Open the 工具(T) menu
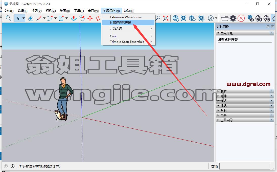277x172 pixels. click(x=79, y=11)
